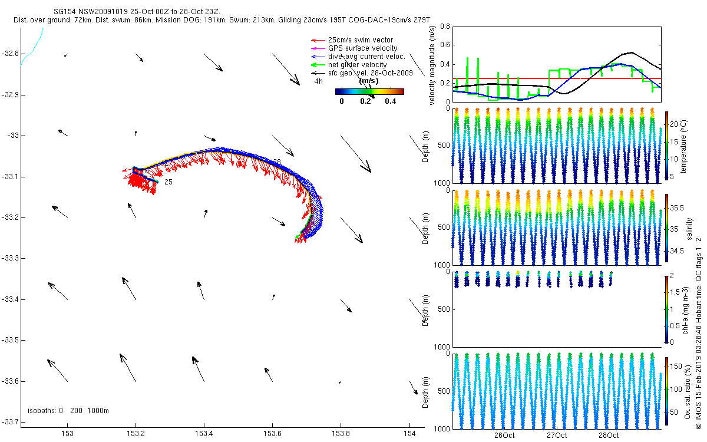Screen dimensions: 707x442
Task: Select the 'sfc geo. vel. 28-Oct-2009' legend label
Action: pyautogui.click(x=371, y=73)
